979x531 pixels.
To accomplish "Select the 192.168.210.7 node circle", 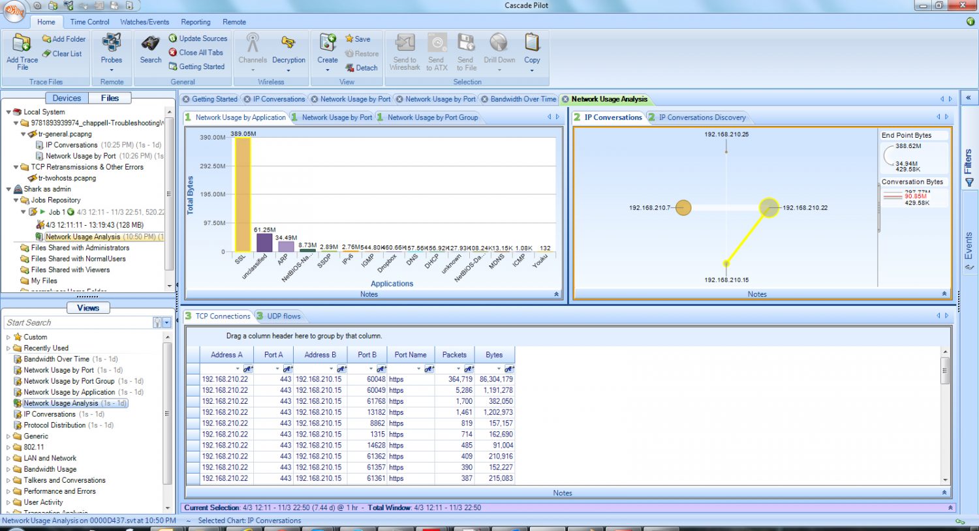I will pyautogui.click(x=683, y=208).
